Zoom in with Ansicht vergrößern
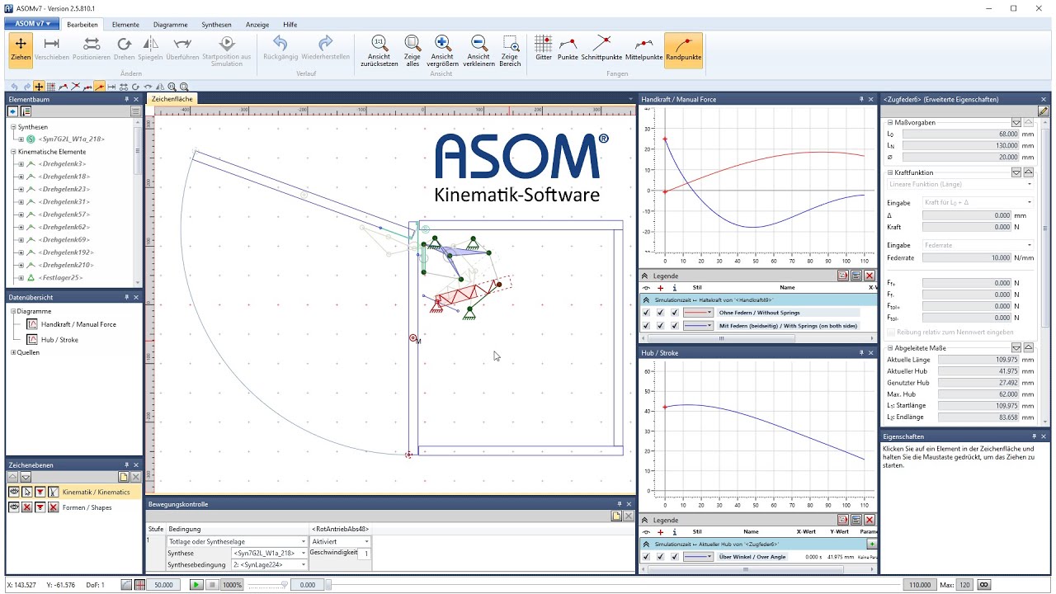The image size is (1056, 594). pos(442,51)
